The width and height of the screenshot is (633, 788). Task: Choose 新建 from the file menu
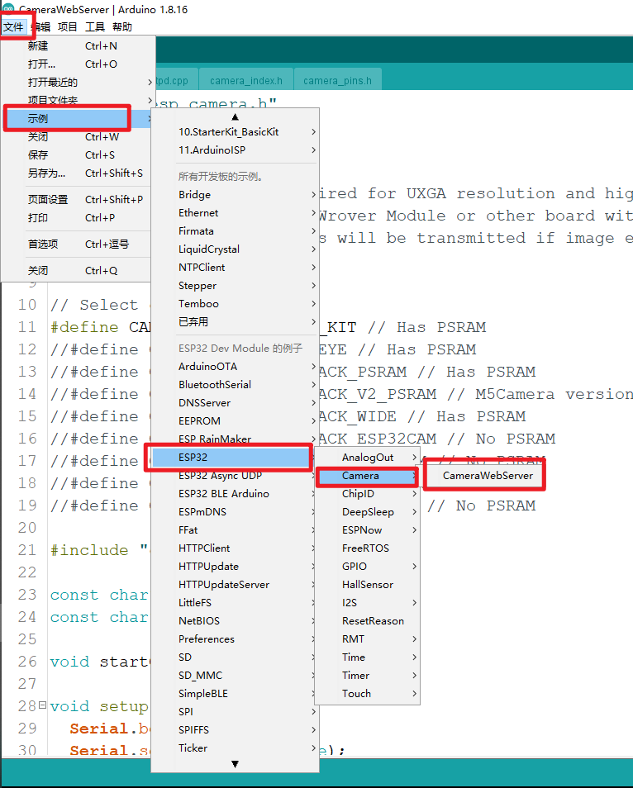pos(77,46)
